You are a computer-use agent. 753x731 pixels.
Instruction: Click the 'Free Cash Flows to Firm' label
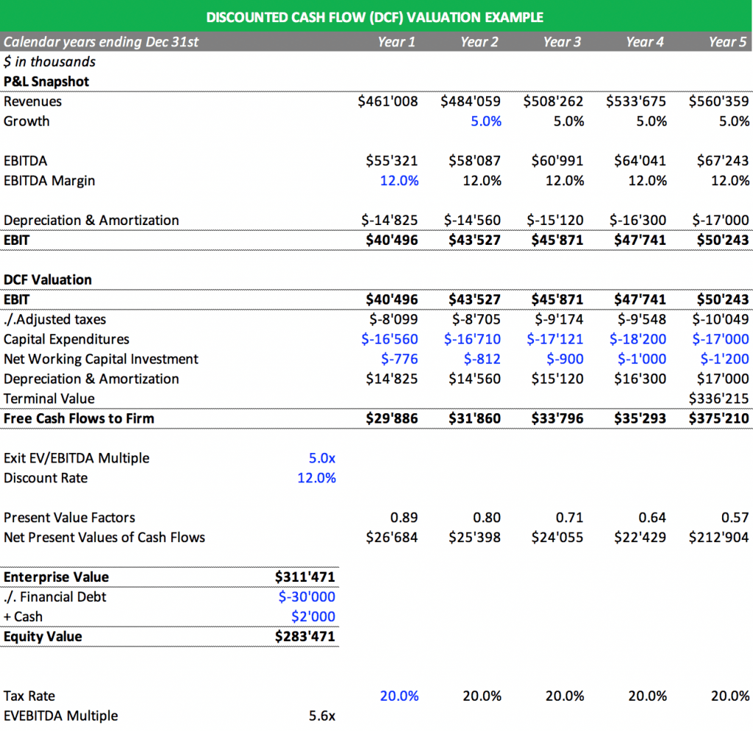(x=79, y=418)
